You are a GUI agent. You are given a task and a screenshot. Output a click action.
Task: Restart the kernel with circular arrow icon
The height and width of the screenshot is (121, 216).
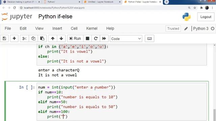point(96,39)
